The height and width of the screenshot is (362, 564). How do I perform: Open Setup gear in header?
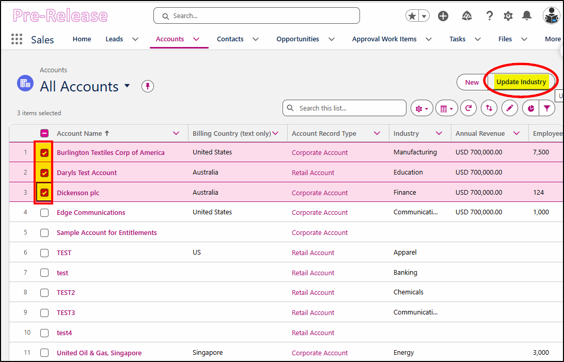(x=508, y=16)
